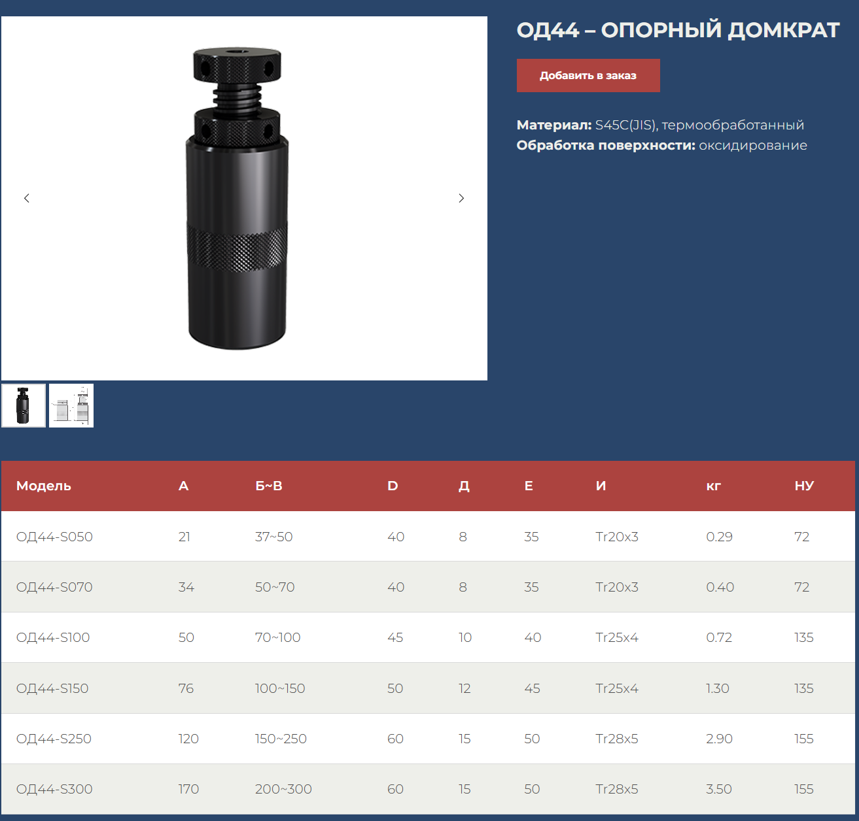The width and height of the screenshot is (859, 821).
Task: Choose the ОД44-S100 model row
Action: point(53,637)
